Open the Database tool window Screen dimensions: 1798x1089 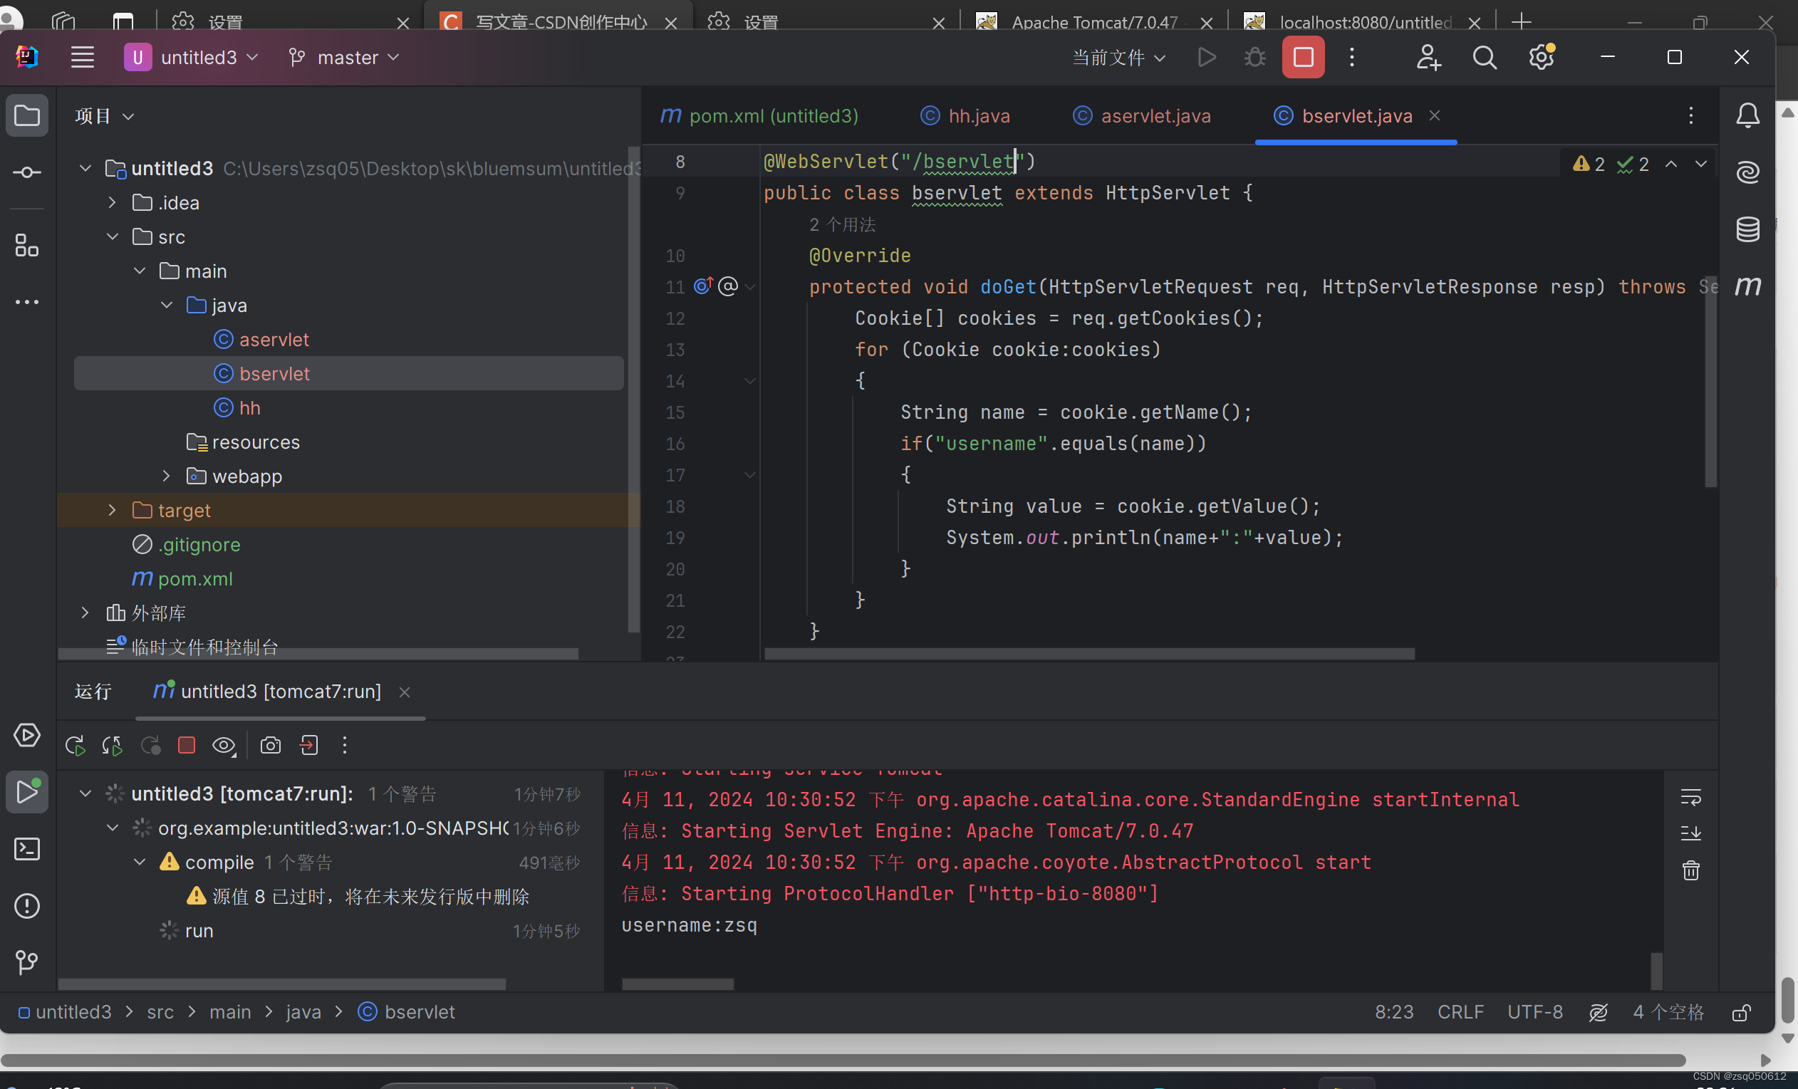pyautogui.click(x=1747, y=229)
